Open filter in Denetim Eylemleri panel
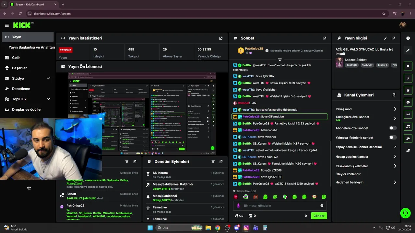 pyautogui.click(x=213, y=161)
